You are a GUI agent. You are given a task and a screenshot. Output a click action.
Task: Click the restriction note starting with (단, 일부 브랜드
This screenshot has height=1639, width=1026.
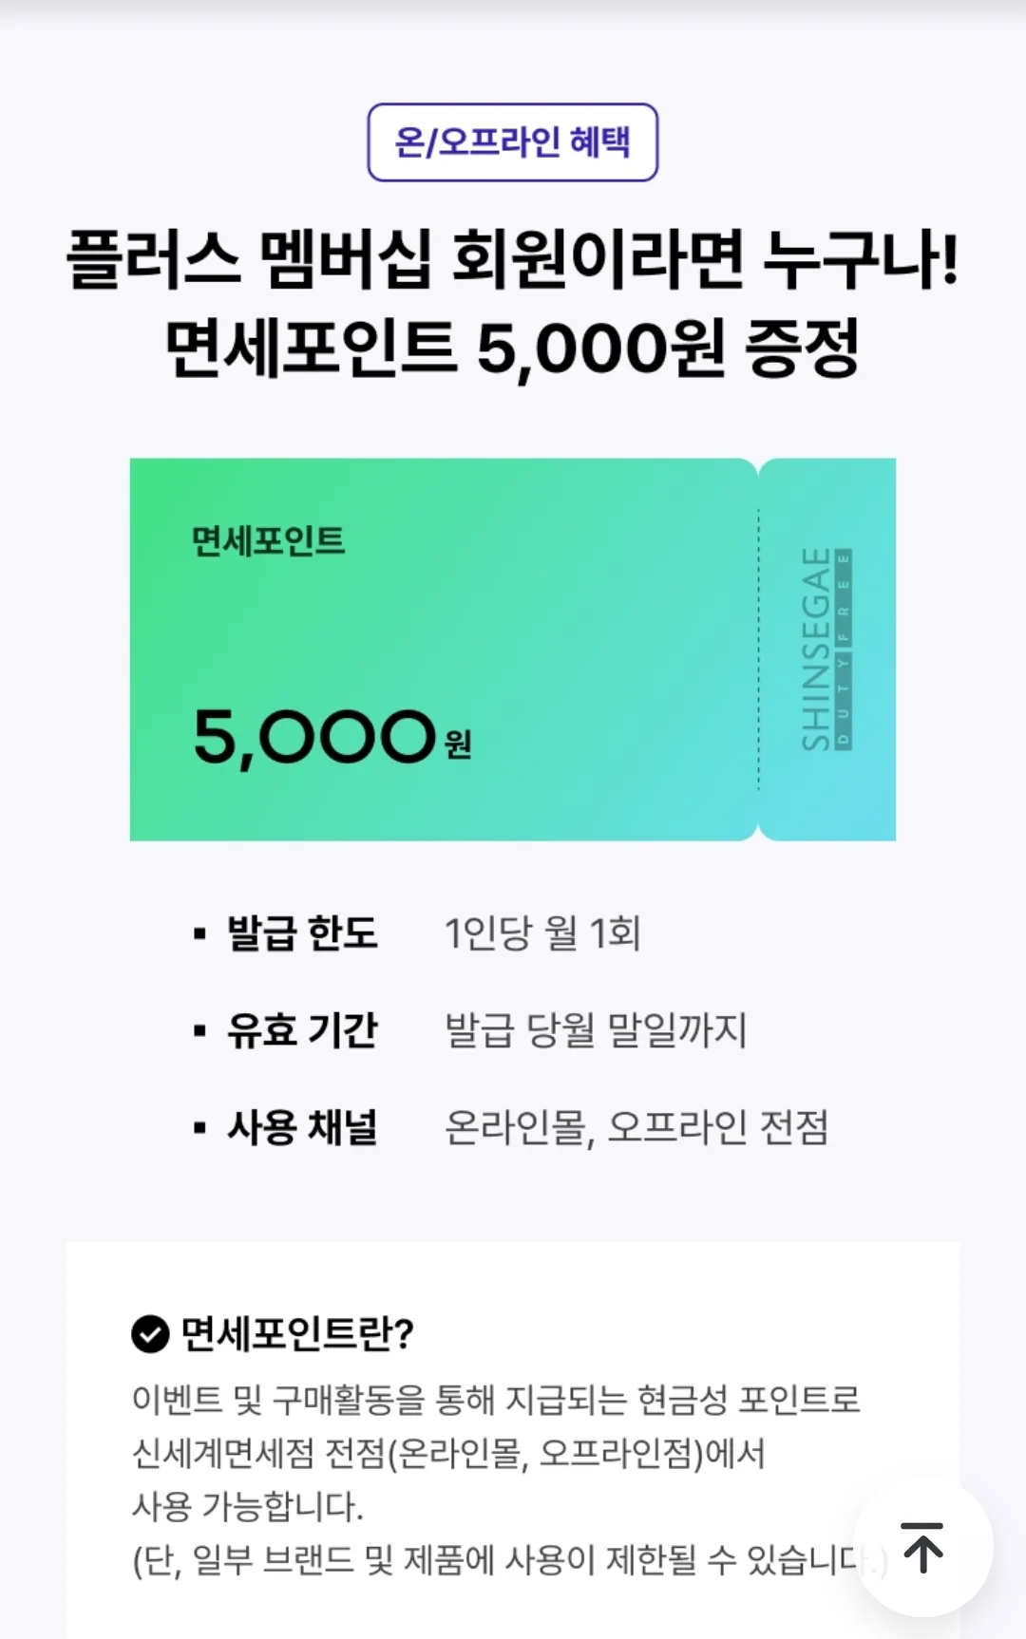tap(510, 1559)
